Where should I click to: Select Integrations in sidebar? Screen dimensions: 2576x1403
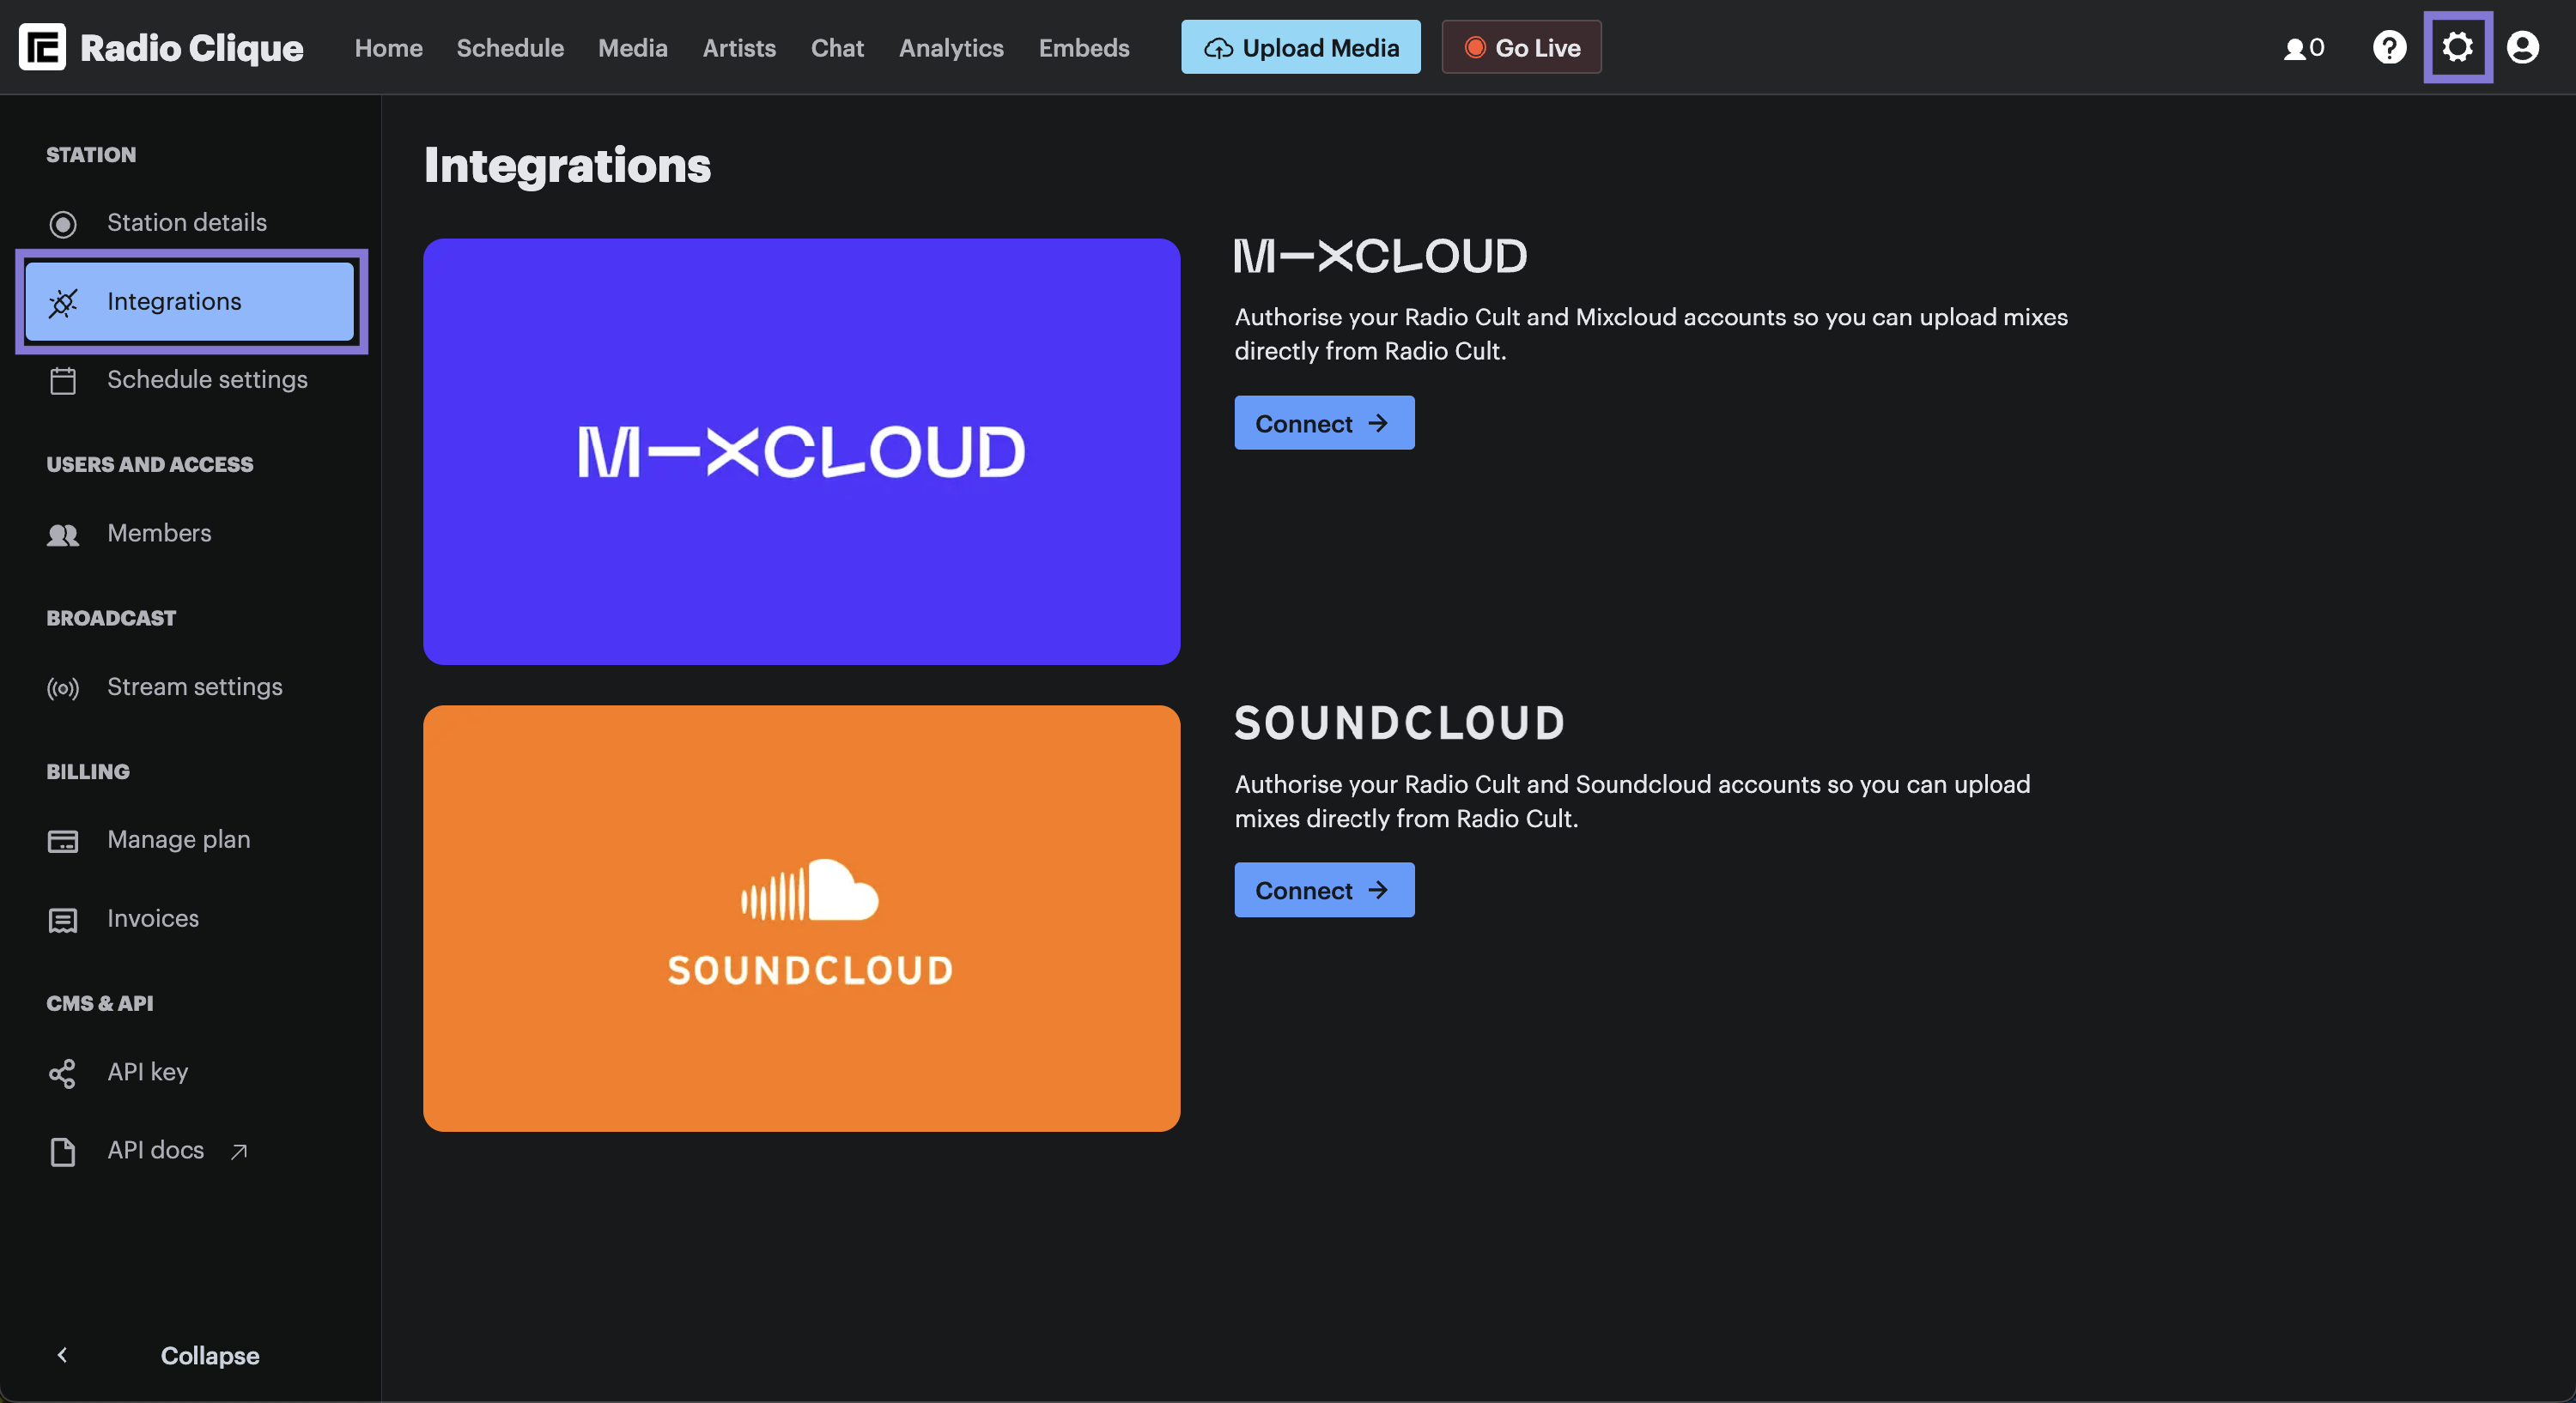click(189, 302)
